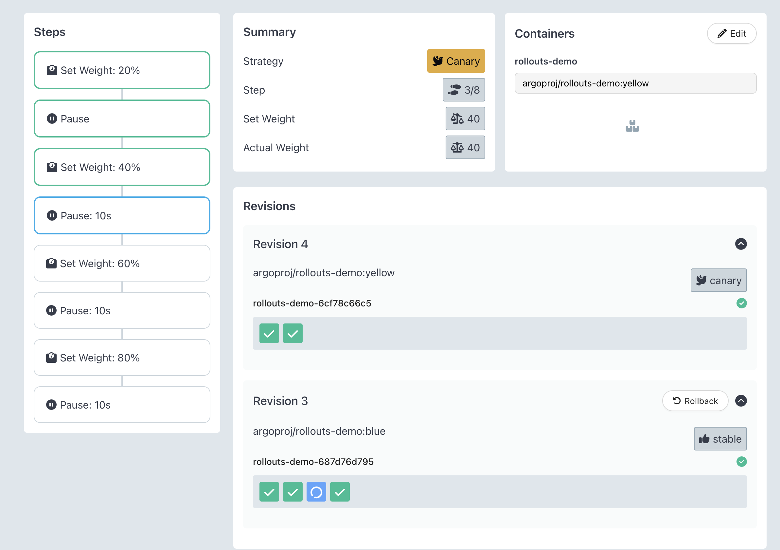780x550 pixels.
Task: Click the green status check beside rollouts-demo-6cf78c66c5
Action: coord(741,303)
